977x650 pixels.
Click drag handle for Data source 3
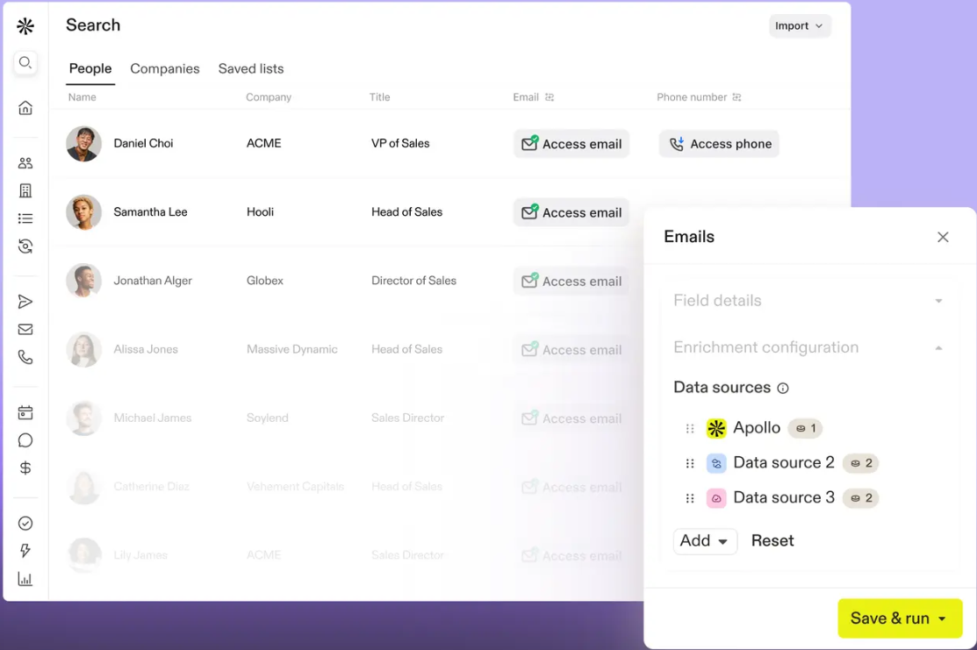coord(690,498)
